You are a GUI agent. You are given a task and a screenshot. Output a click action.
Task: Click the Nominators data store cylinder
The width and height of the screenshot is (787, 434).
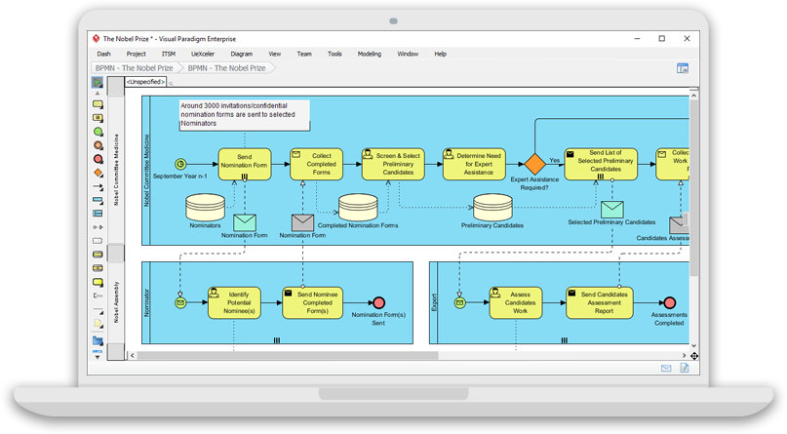205,206
